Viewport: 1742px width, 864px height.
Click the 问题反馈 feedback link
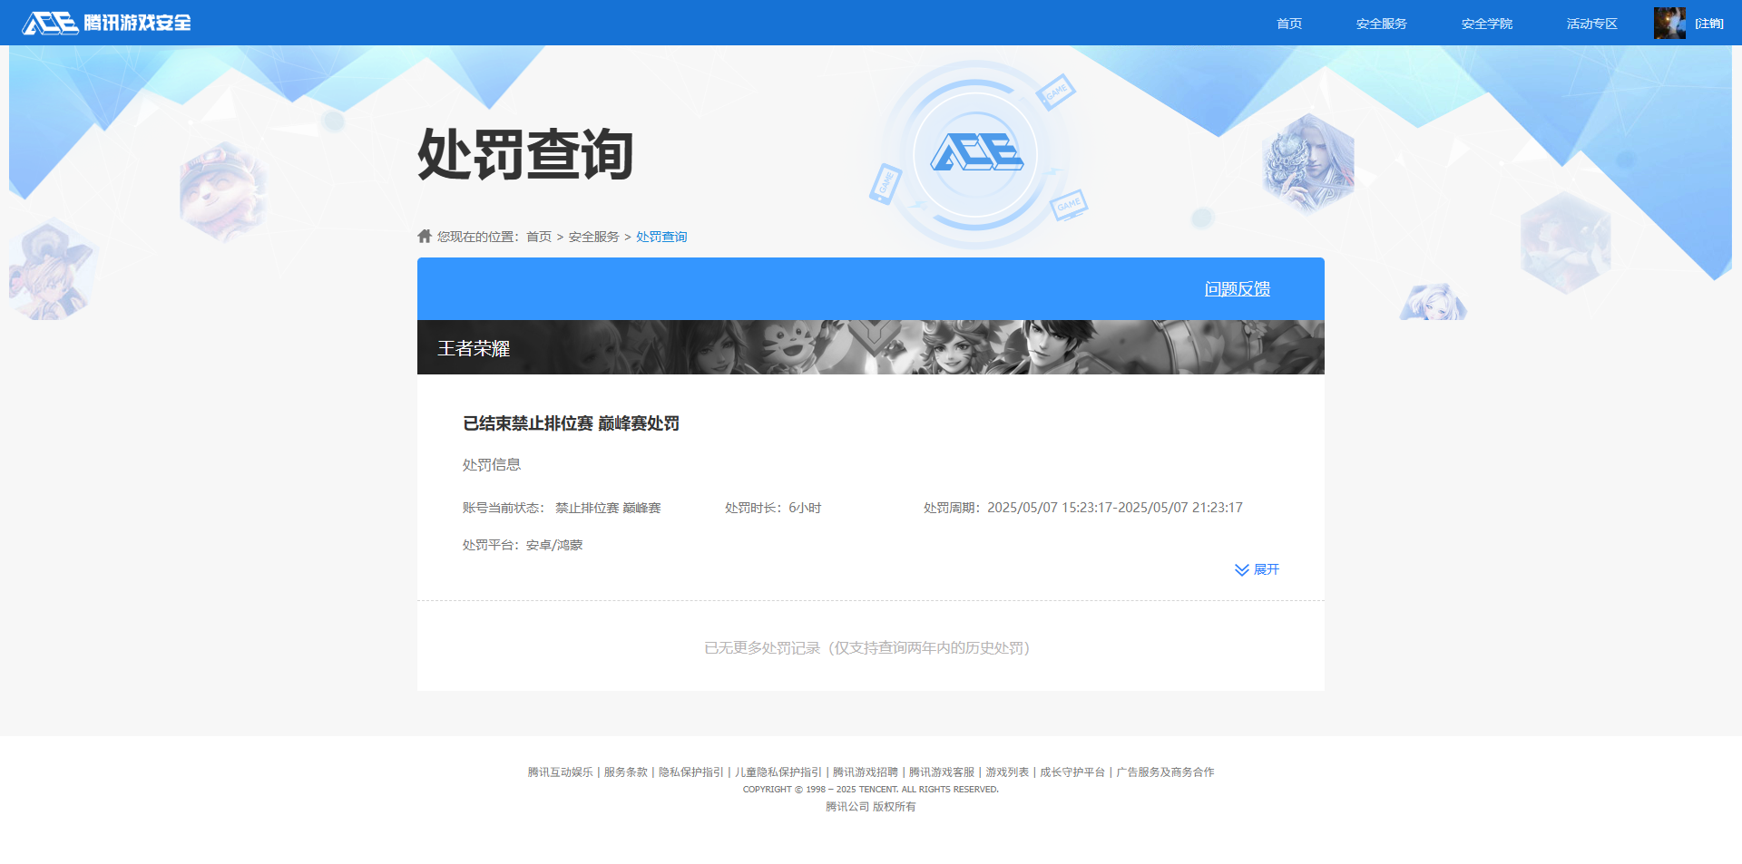pos(1237,288)
